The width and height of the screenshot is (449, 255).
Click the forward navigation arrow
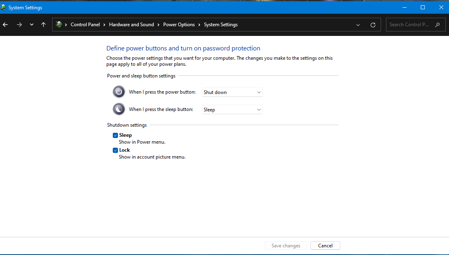[19, 25]
